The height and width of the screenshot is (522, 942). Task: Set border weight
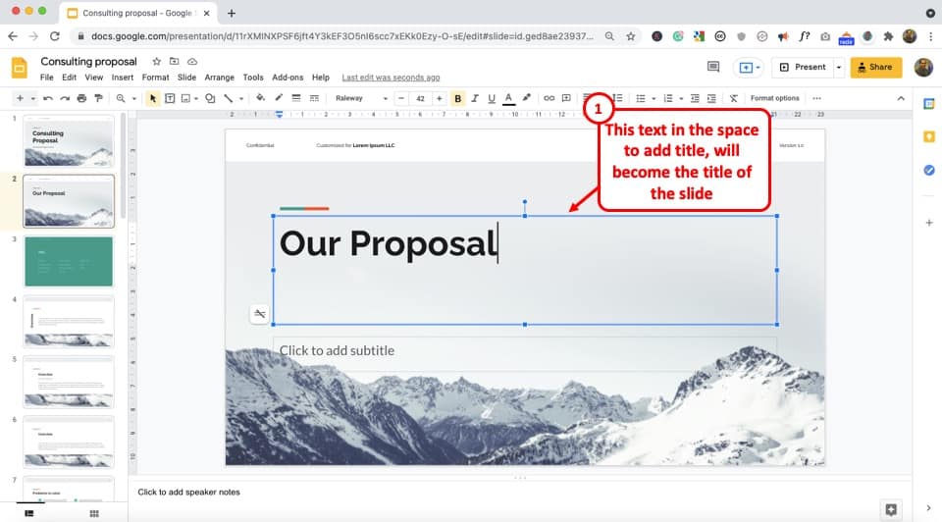296,98
